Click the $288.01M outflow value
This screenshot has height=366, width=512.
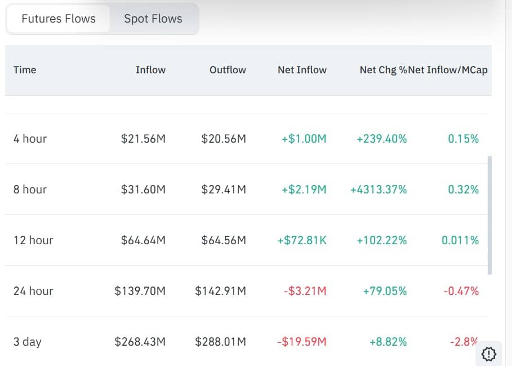click(221, 342)
